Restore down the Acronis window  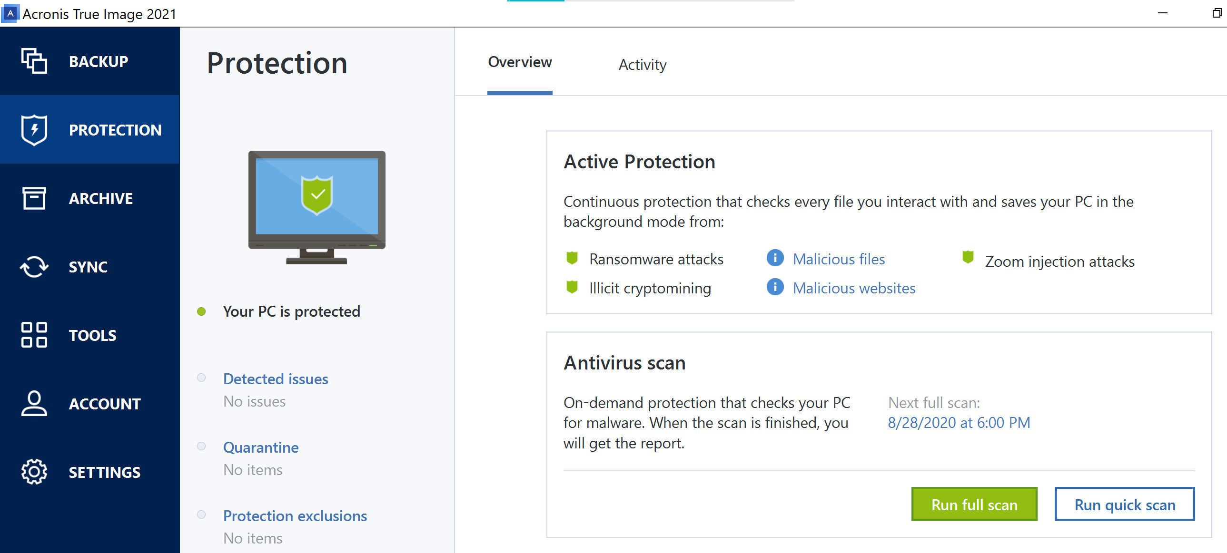click(x=1217, y=13)
